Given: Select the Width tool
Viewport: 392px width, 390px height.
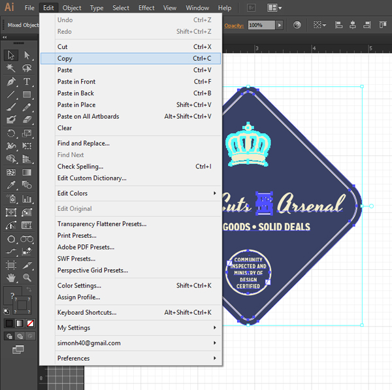Looking at the screenshot, I should pos(11,146).
